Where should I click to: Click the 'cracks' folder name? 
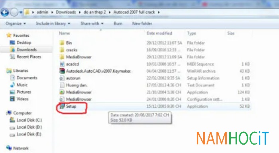click(x=72, y=50)
